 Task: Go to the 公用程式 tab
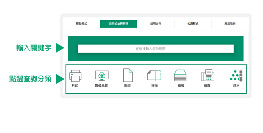pyautogui.click(x=193, y=24)
